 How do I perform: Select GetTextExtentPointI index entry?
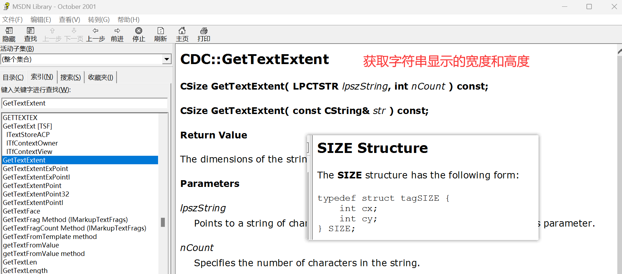33,202
